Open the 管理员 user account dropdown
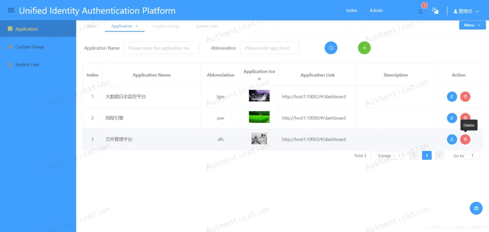Screen dimensions: 489x232 tap(466, 11)
